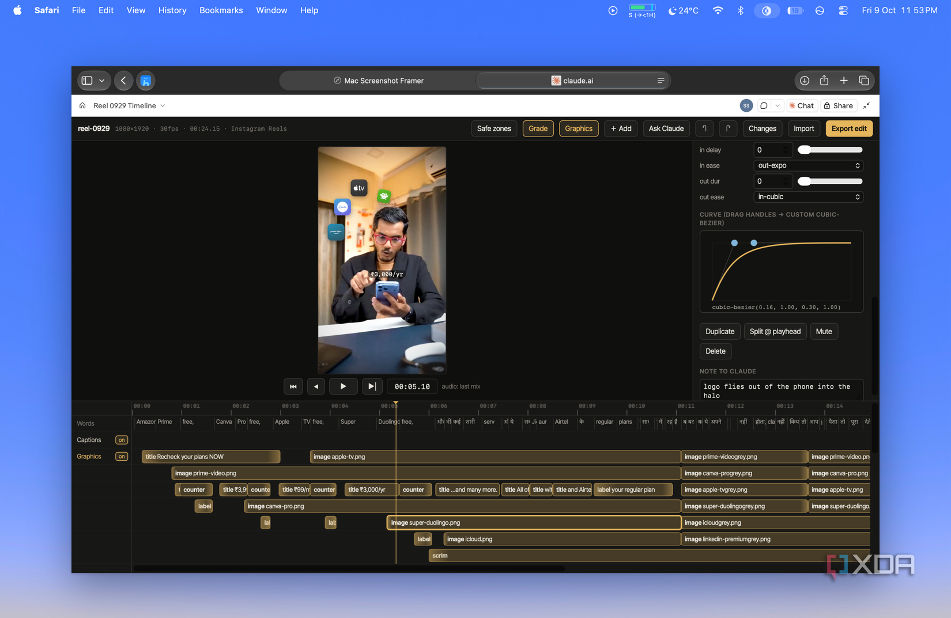Toggle the Grade button in the toolbar
951x618 pixels.
click(538, 128)
